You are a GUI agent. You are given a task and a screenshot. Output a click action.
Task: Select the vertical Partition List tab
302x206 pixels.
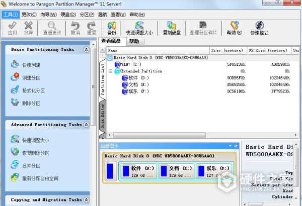click(x=102, y=79)
